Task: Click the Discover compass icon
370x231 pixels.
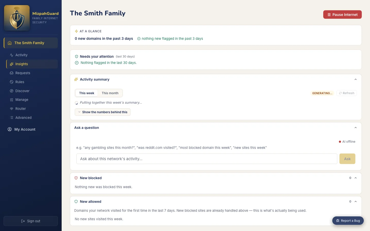Action: click(x=12, y=91)
